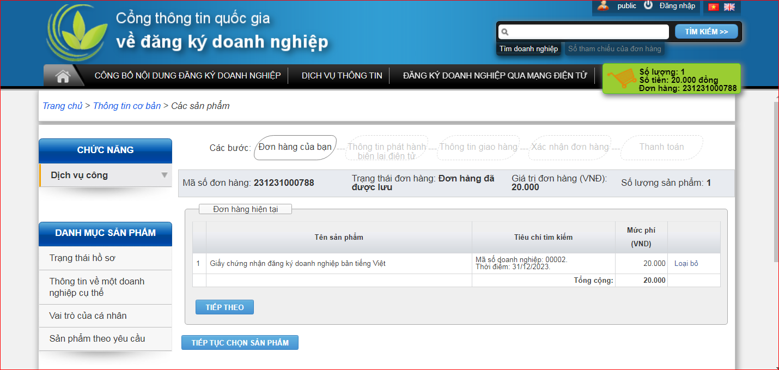Open Dịch vụ thông tin menu
Image resolution: width=779 pixels, height=370 pixels.
pyautogui.click(x=342, y=76)
